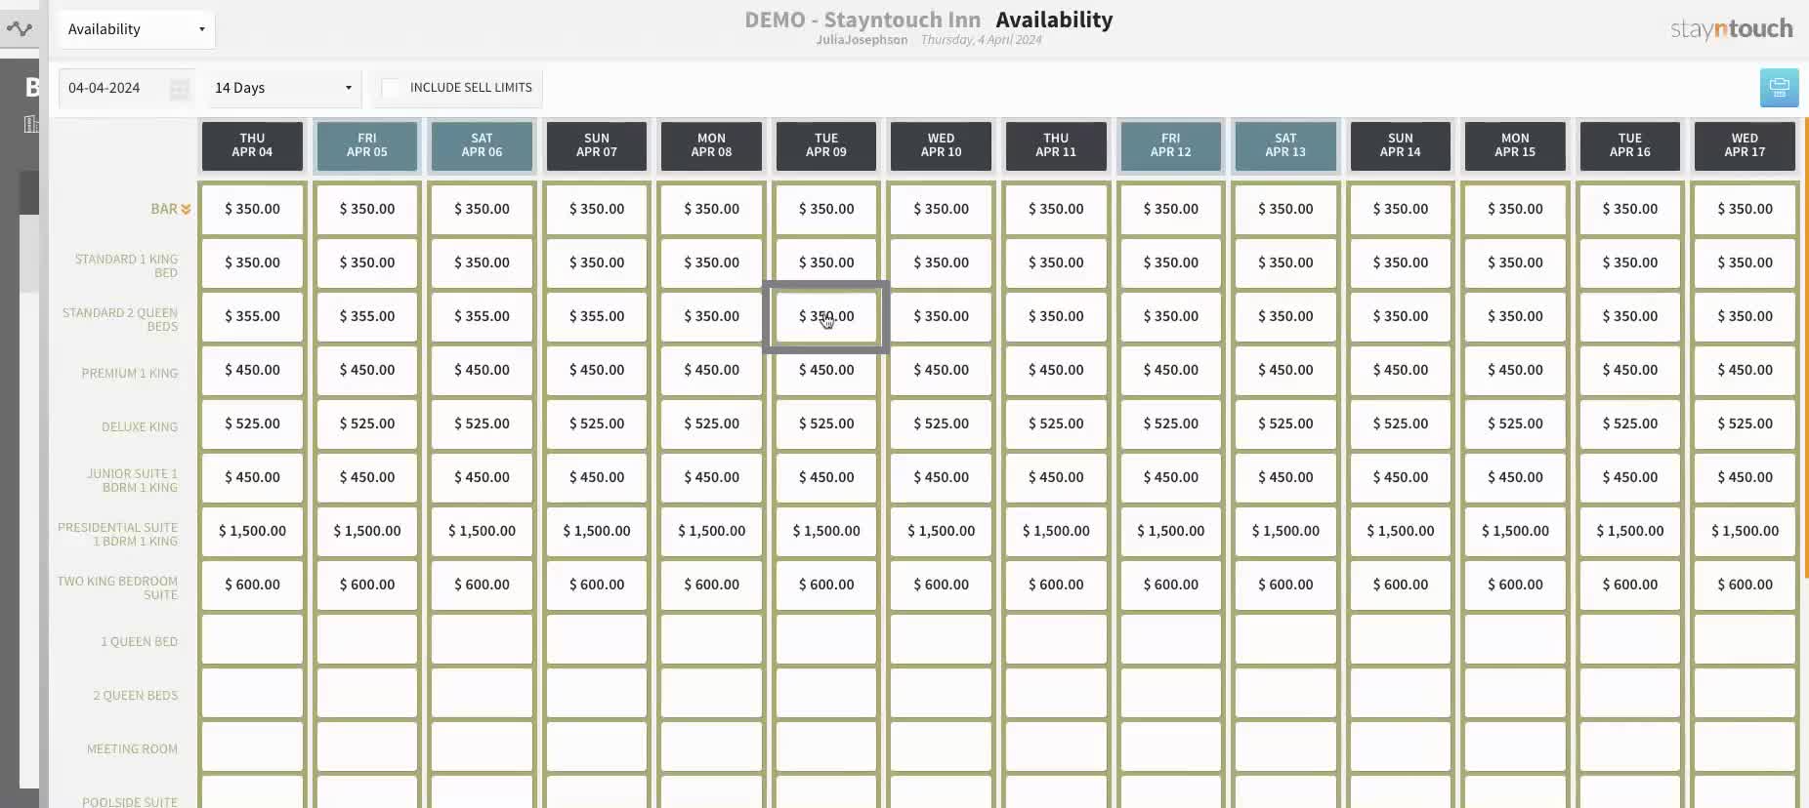Open Two King Suite $600.00 for Wed Apr 17
Screen dimensions: 1809x808
[x=1745, y=585]
